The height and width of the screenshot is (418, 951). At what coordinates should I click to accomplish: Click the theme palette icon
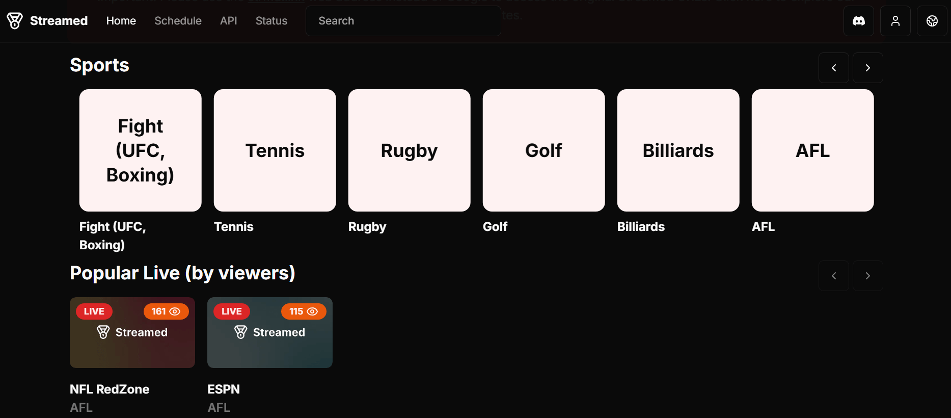[932, 21]
